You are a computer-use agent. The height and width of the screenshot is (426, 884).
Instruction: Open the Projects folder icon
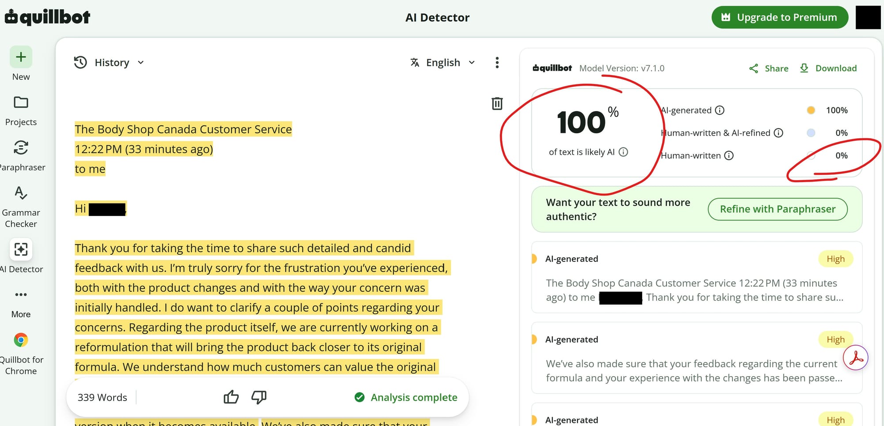coord(21,102)
